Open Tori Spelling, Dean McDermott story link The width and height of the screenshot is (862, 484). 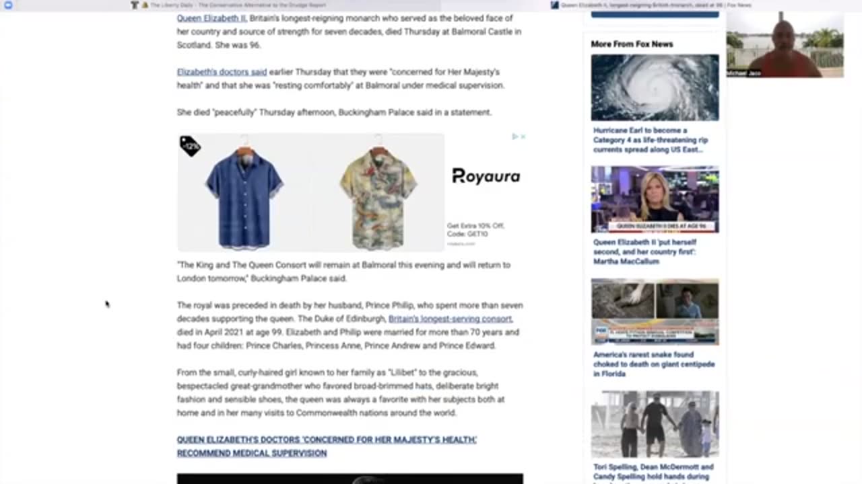point(653,473)
